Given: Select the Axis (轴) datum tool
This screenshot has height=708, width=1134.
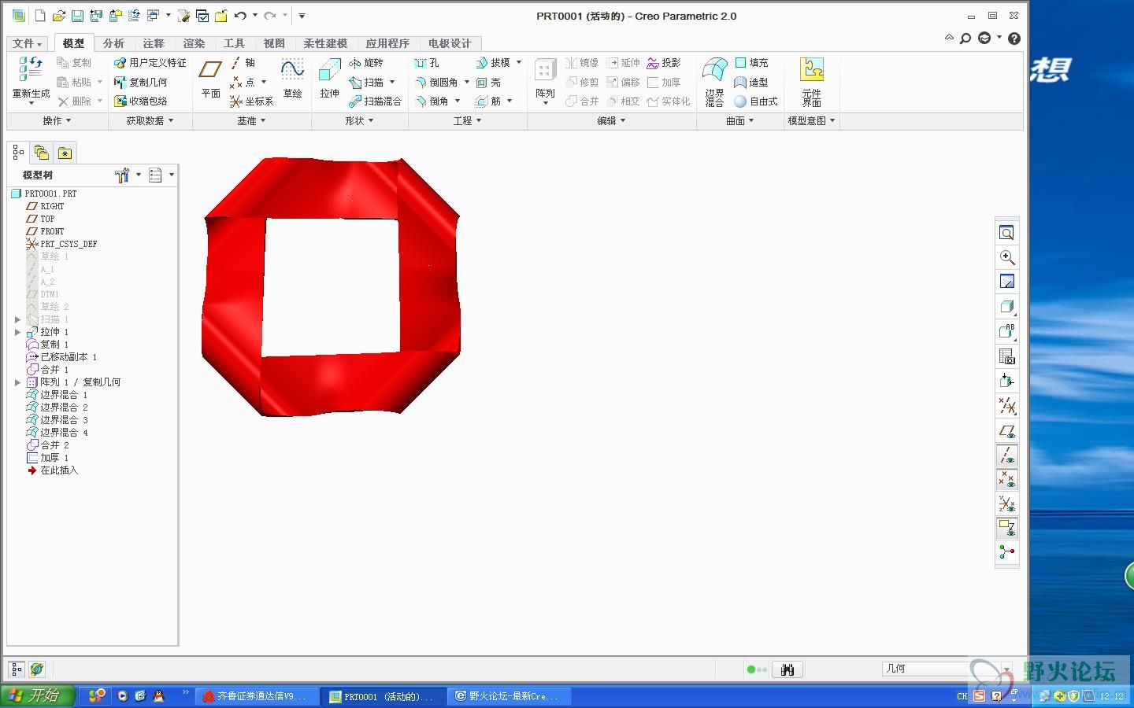Looking at the screenshot, I should pos(243,63).
